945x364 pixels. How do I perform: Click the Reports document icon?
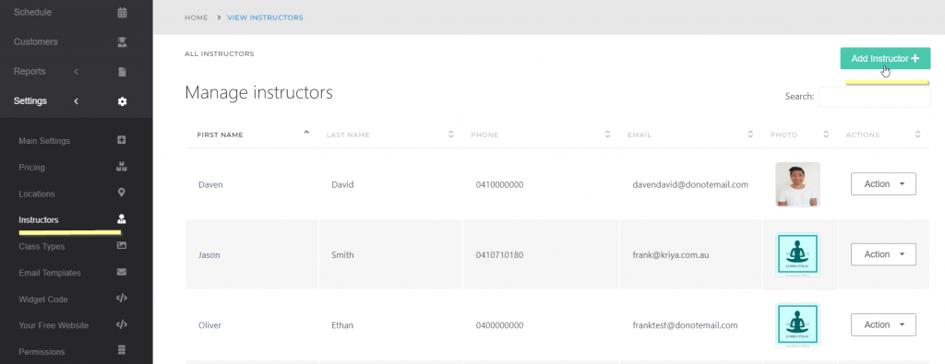[x=123, y=72]
